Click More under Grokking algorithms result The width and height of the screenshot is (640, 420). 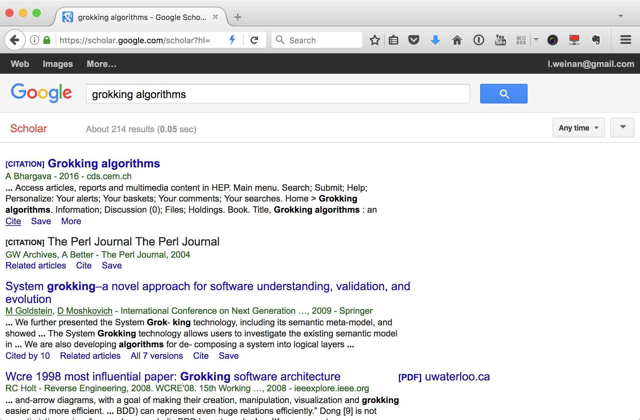click(71, 221)
